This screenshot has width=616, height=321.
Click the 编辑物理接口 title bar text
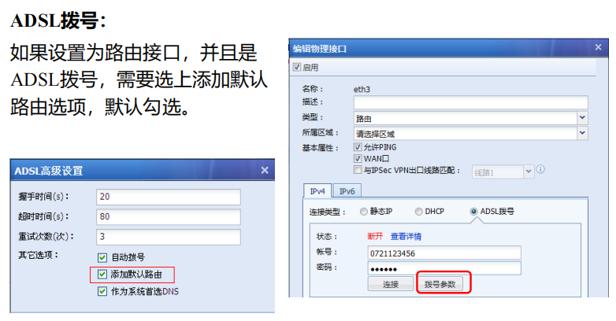[320, 49]
